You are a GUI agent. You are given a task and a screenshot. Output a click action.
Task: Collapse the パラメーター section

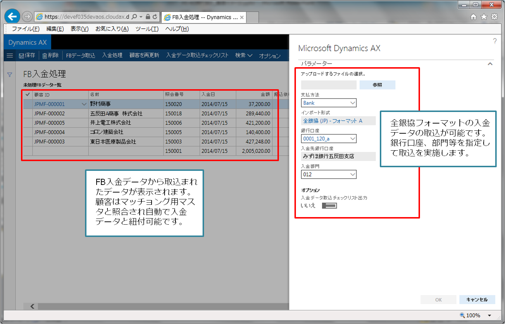[490, 64]
